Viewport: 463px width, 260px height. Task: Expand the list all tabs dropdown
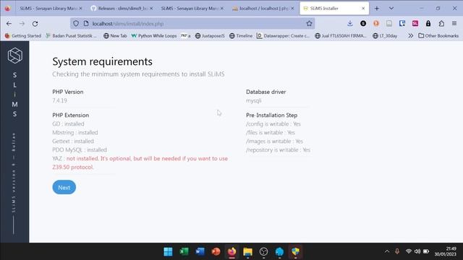pos(391,8)
